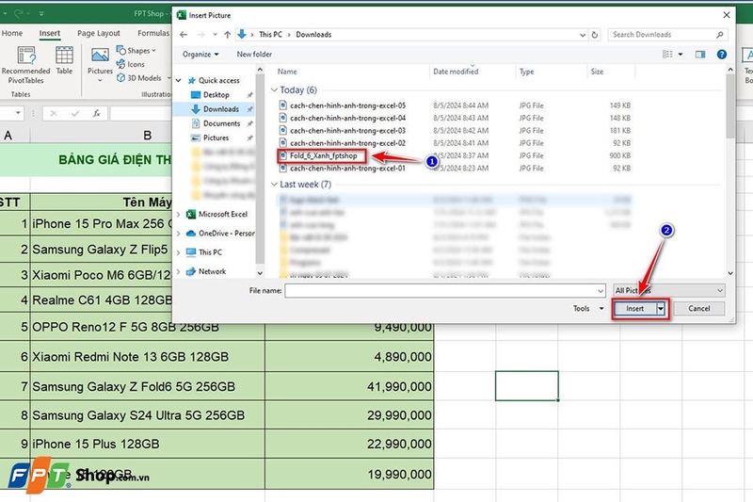Sort files by Name column header
This screenshot has height=502, width=753.
[x=287, y=72]
